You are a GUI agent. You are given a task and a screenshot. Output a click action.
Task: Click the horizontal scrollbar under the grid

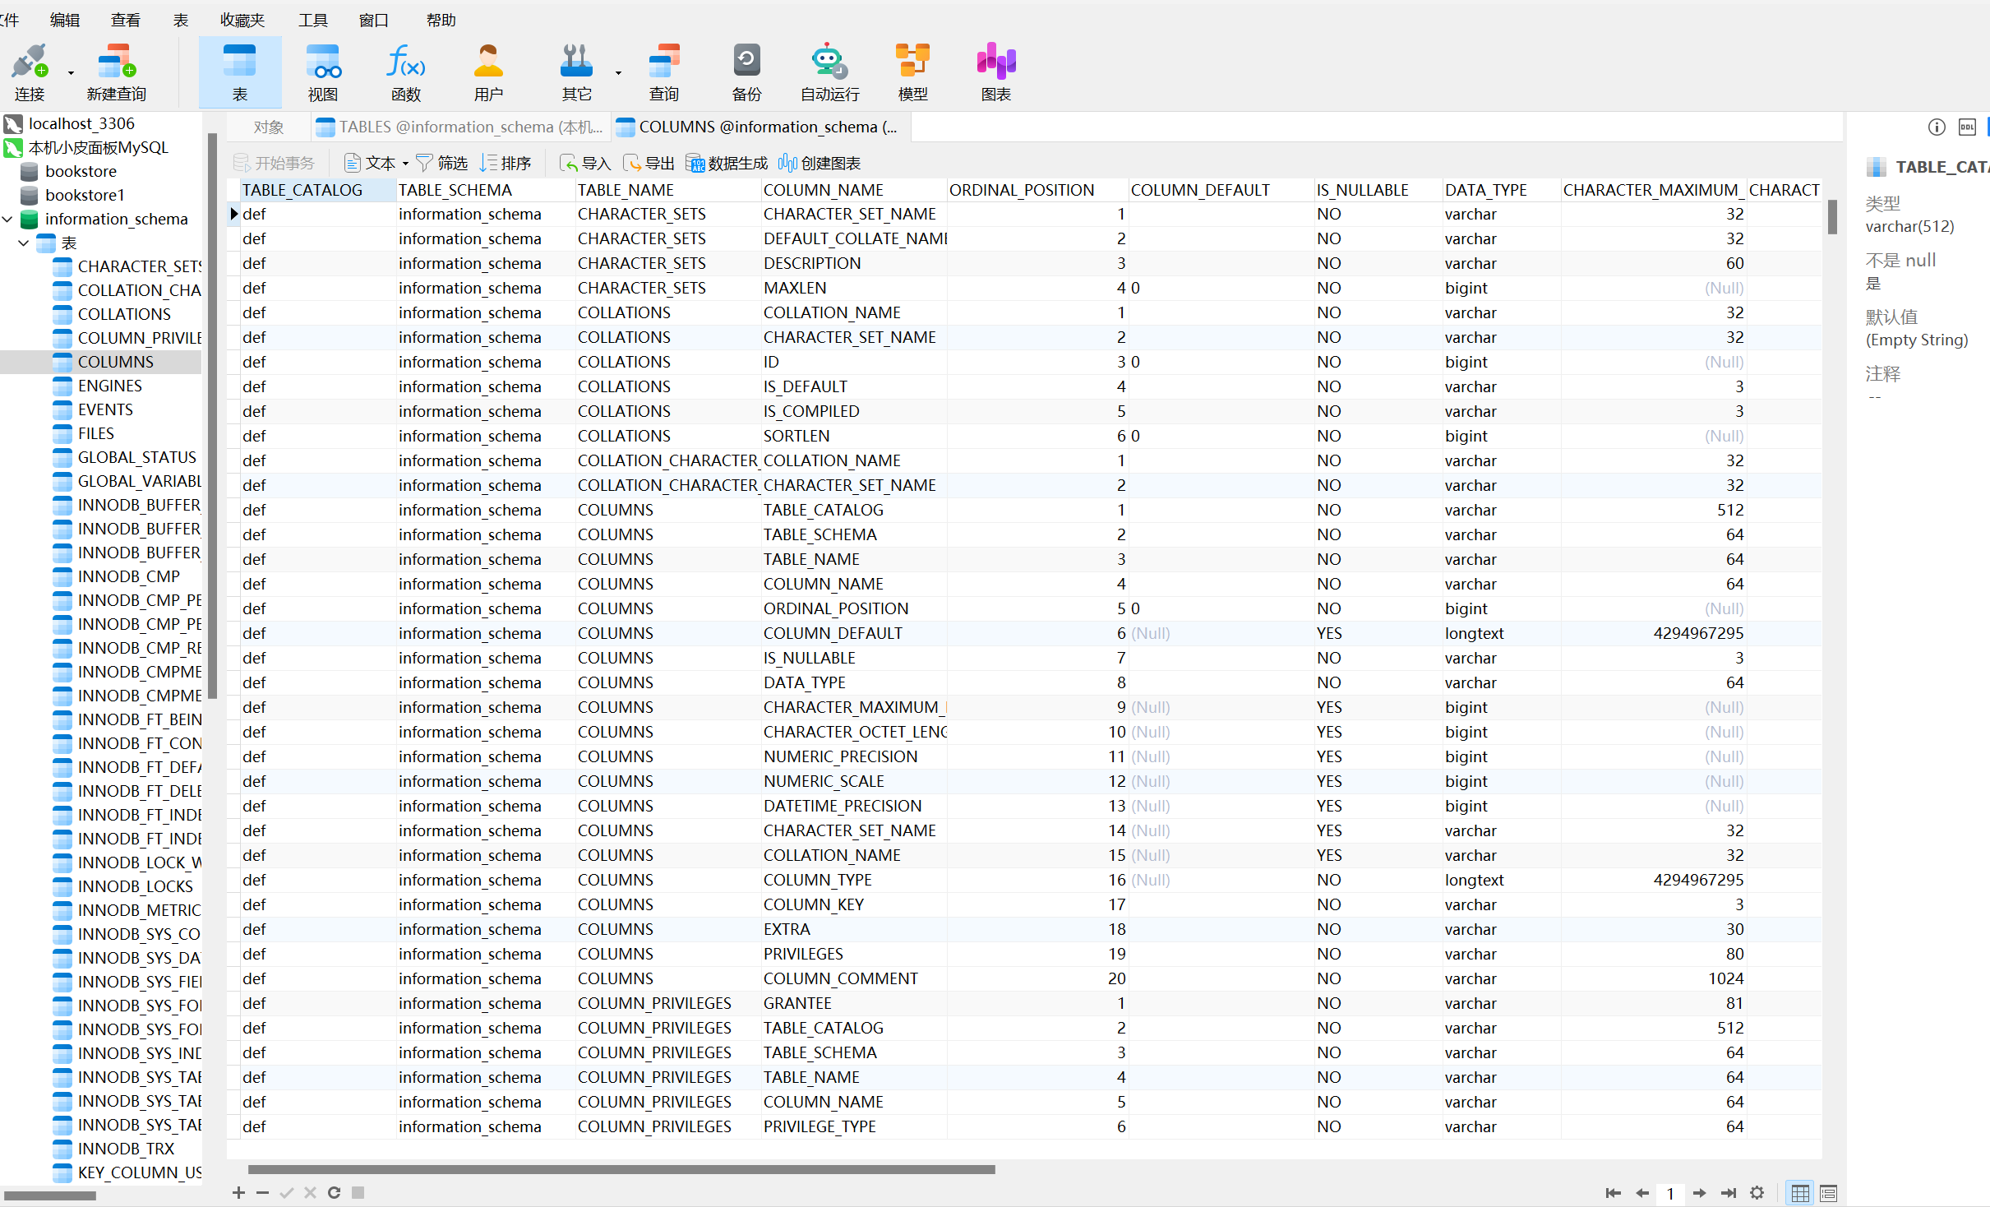point(621,1169)
